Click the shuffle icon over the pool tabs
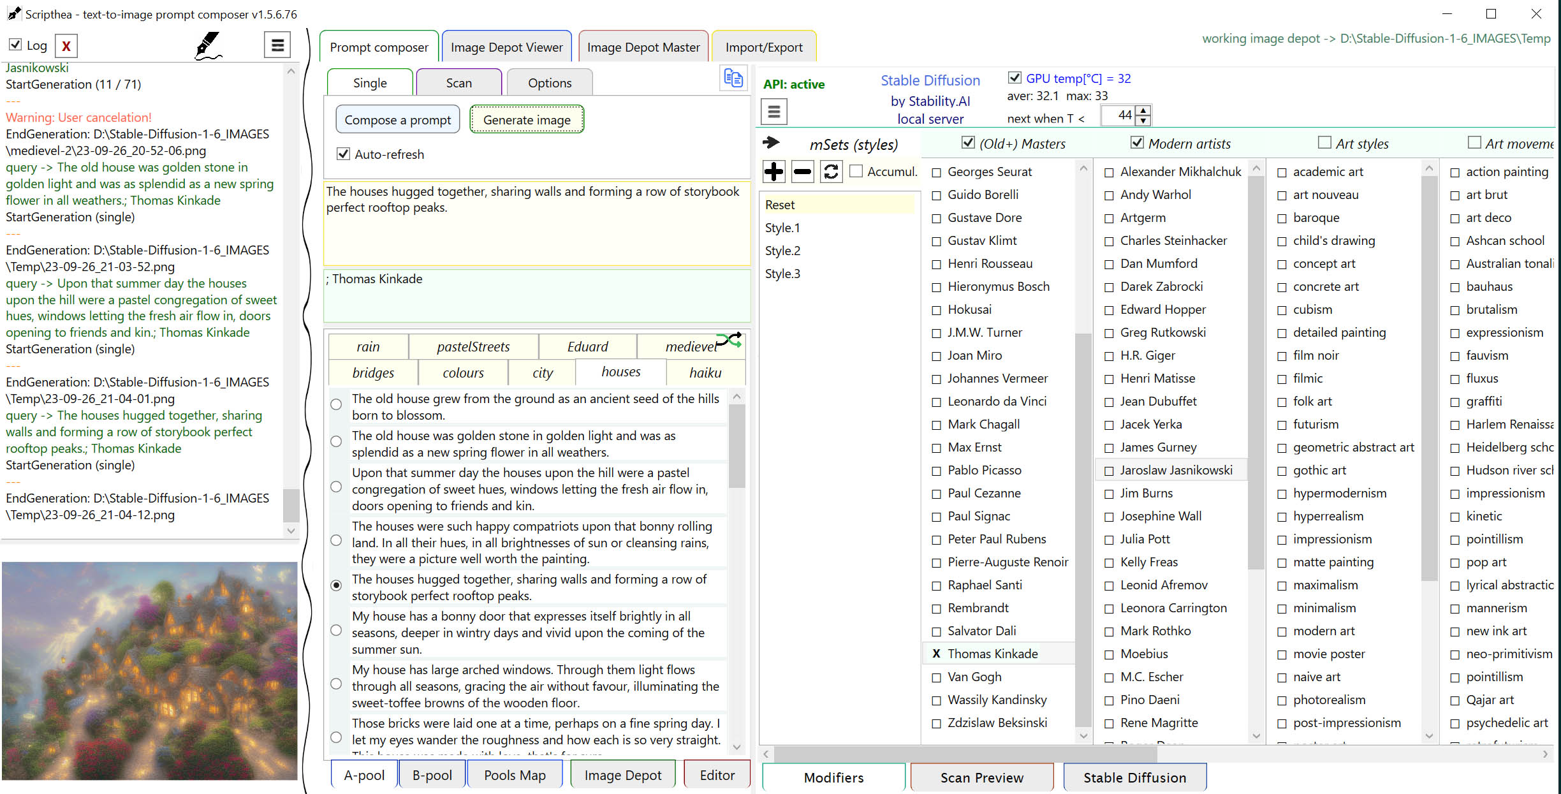1561x794 pixels. pyautogui.click(x=729, y=339)
